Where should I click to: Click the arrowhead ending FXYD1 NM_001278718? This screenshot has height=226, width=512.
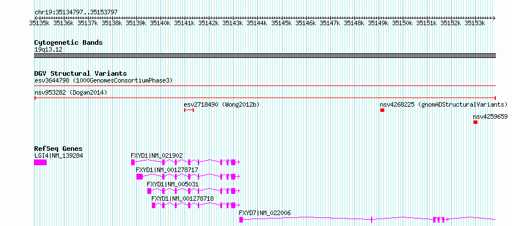click(x=238, y=205)
